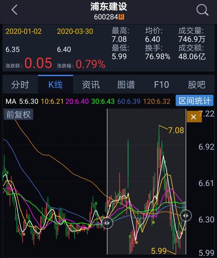Switch to the 分时 tab
Image resolution: width=217 pixels, height=258 pixels.
click(x=20, y=85)
